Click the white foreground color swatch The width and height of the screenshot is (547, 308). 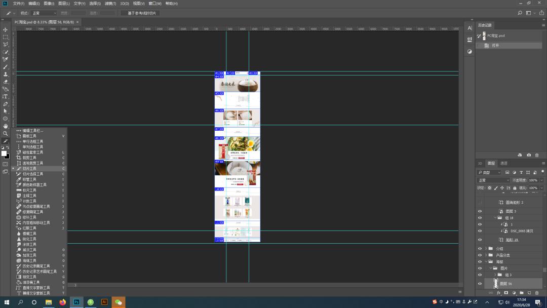click(x=4, y=153)
